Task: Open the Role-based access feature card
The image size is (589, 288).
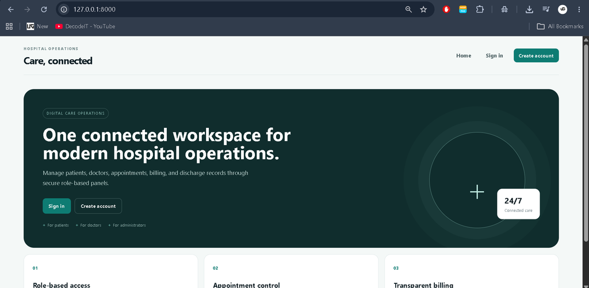Action: (111, 271)
